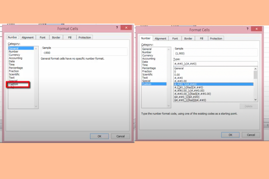The width and height of the screenshot is (269, 179).
Task: Select General category in left dialog
Action: click(x=21, y=48)
